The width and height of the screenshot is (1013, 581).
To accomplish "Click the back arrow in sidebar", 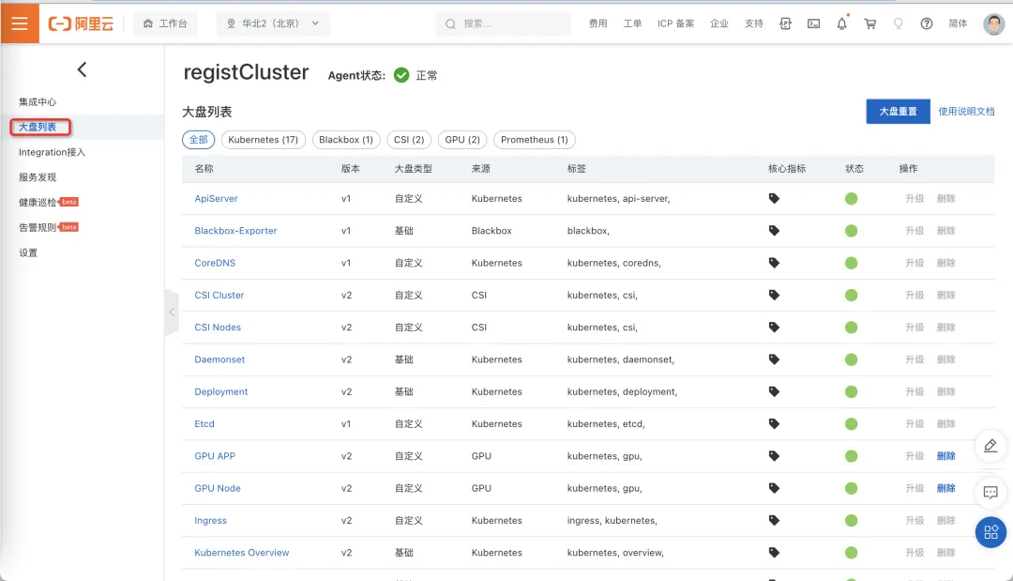I will pos(82,69).
